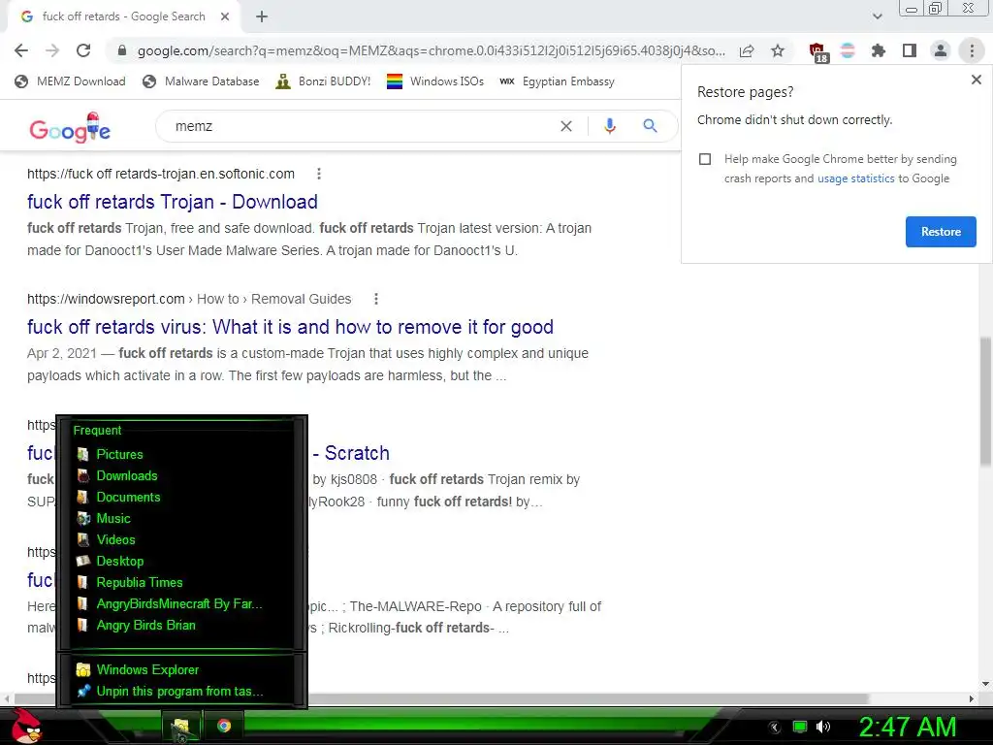Open Music from the jump list
Screen dimensions: 993x745
pyautogui.click(x=113, y=518)
